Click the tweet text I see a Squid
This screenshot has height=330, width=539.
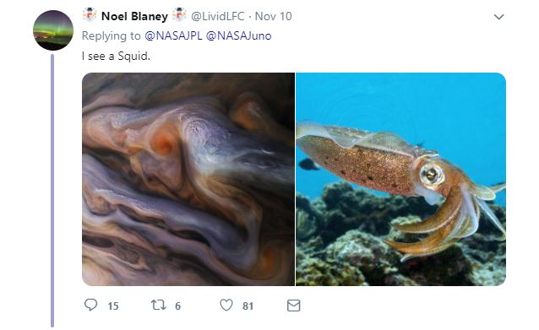116,56
